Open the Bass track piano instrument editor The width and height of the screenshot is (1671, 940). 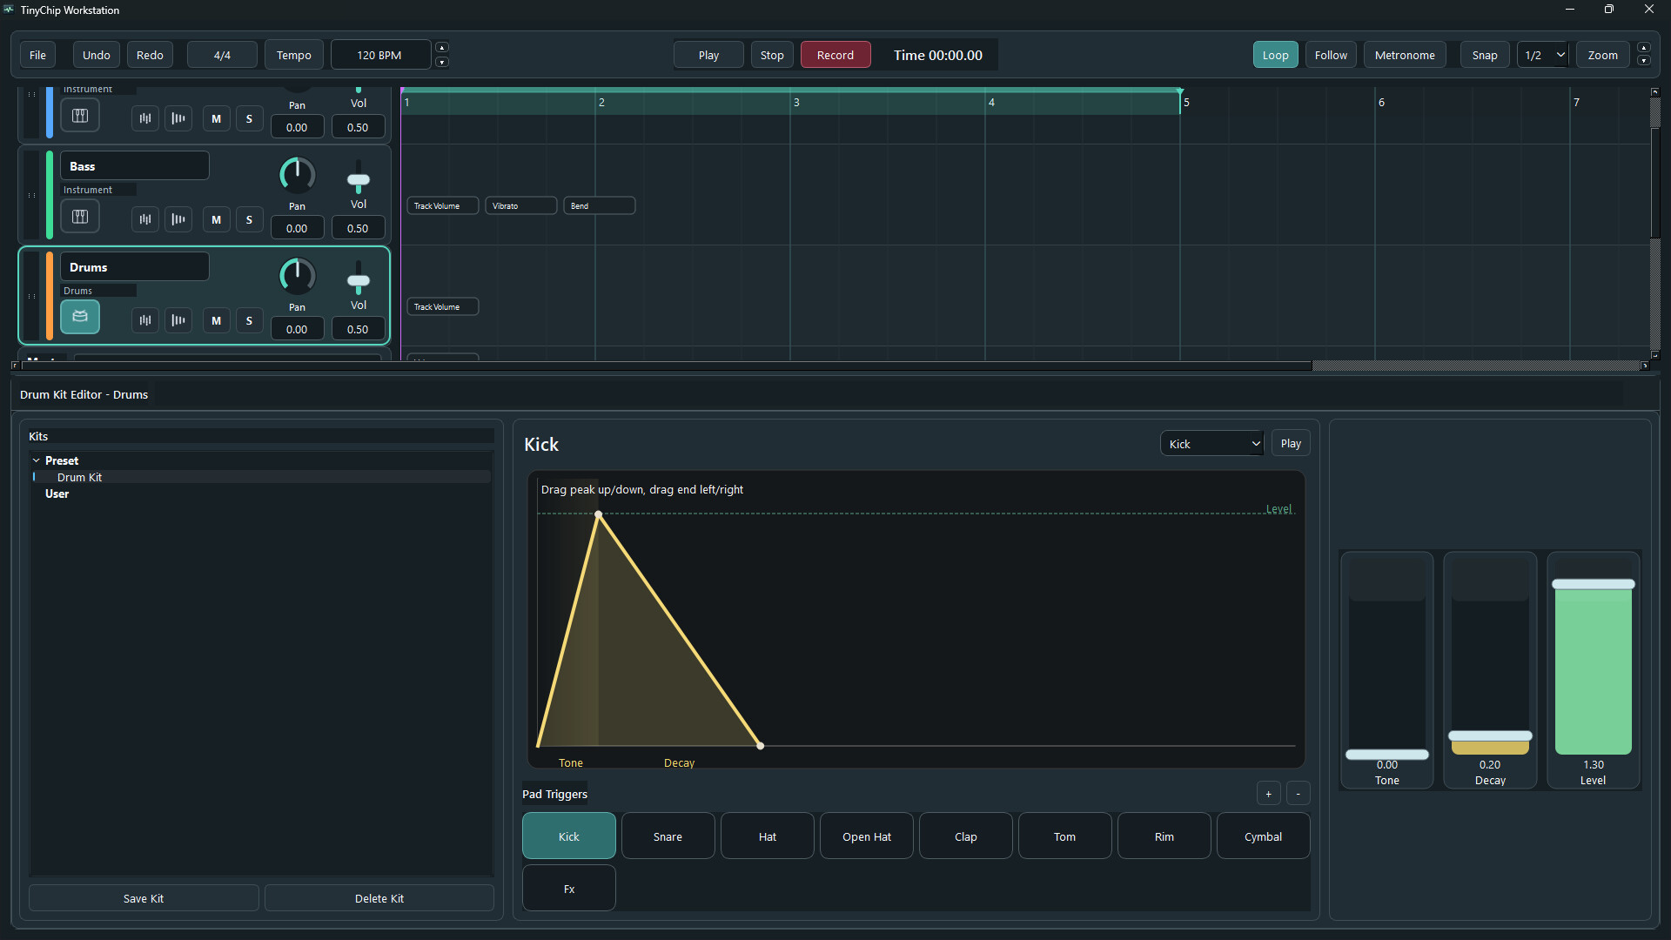point(80,217)
